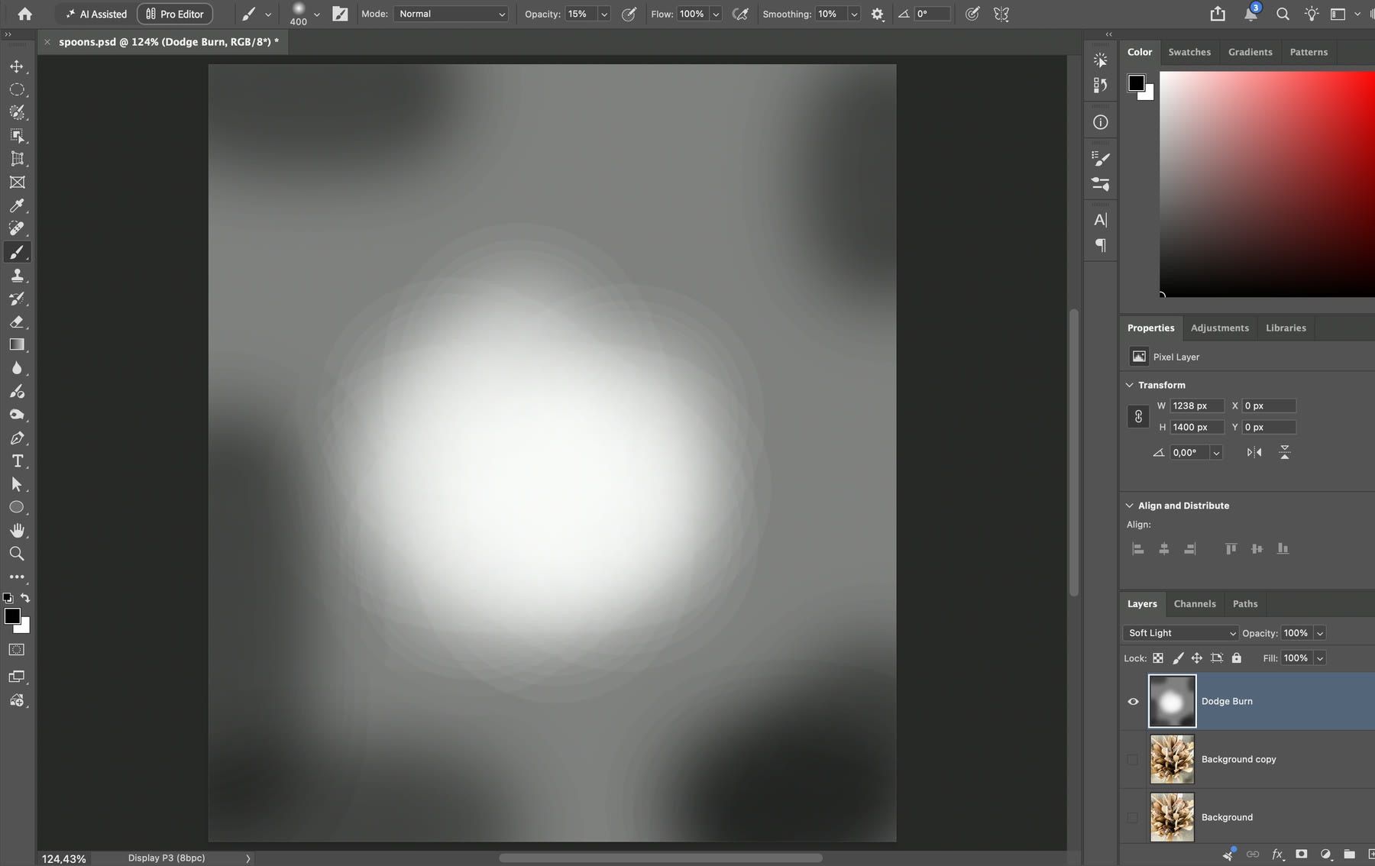
Task: Flip horizontal in Transform section
Action: (x=1254, y=452)
